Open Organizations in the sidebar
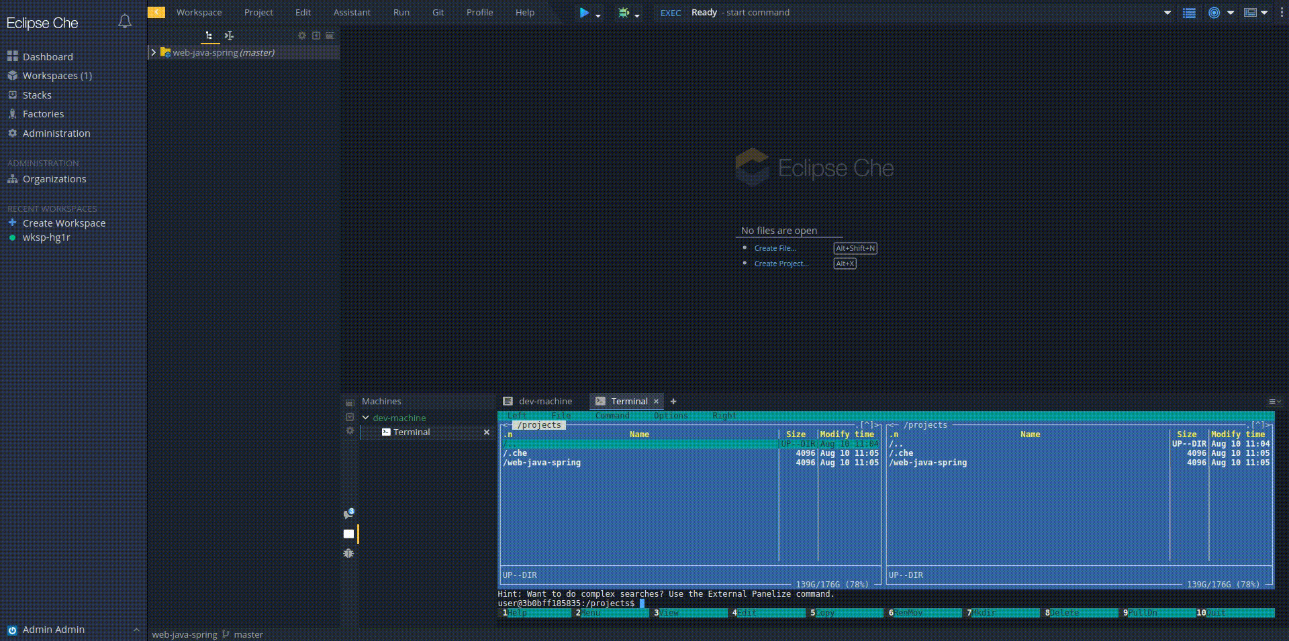Viewport: 1289px width, 641px height. coord(54,179)
